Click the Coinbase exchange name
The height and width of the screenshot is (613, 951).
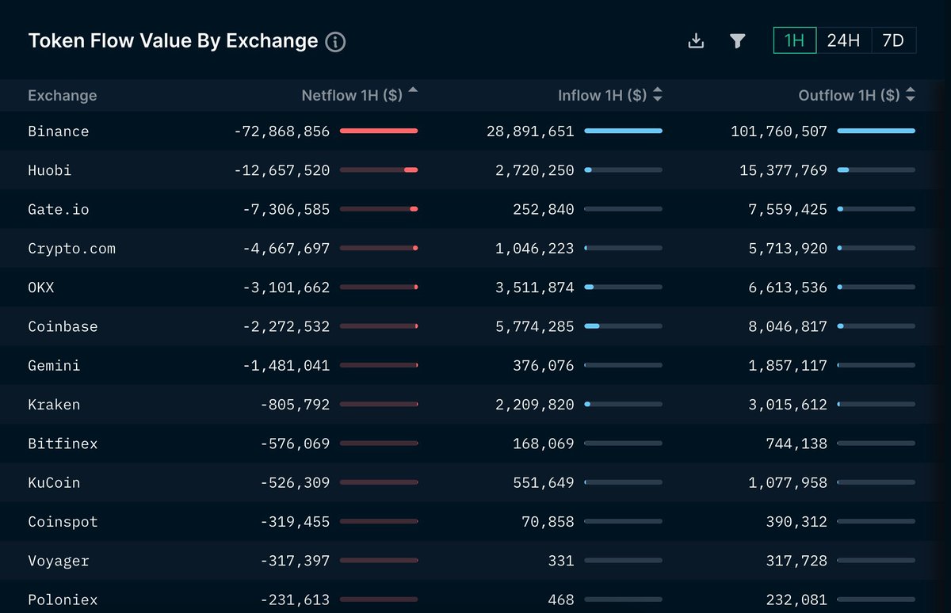[63, 326]
